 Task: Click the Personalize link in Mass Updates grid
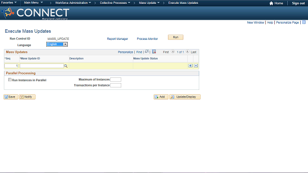tap(125, 52)
